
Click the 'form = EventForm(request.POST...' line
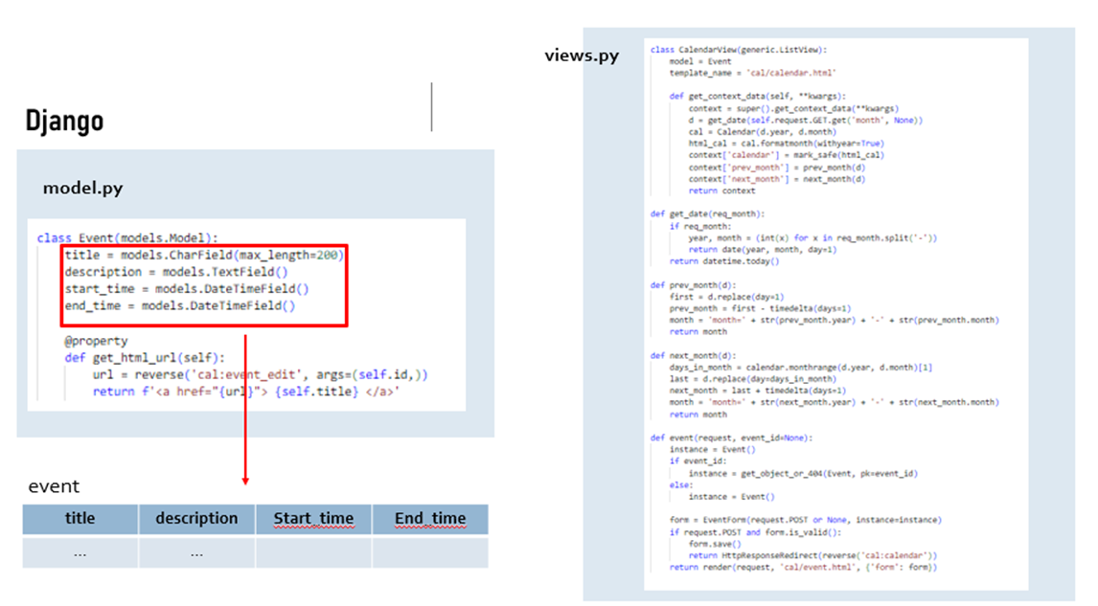tap(805, 520)
